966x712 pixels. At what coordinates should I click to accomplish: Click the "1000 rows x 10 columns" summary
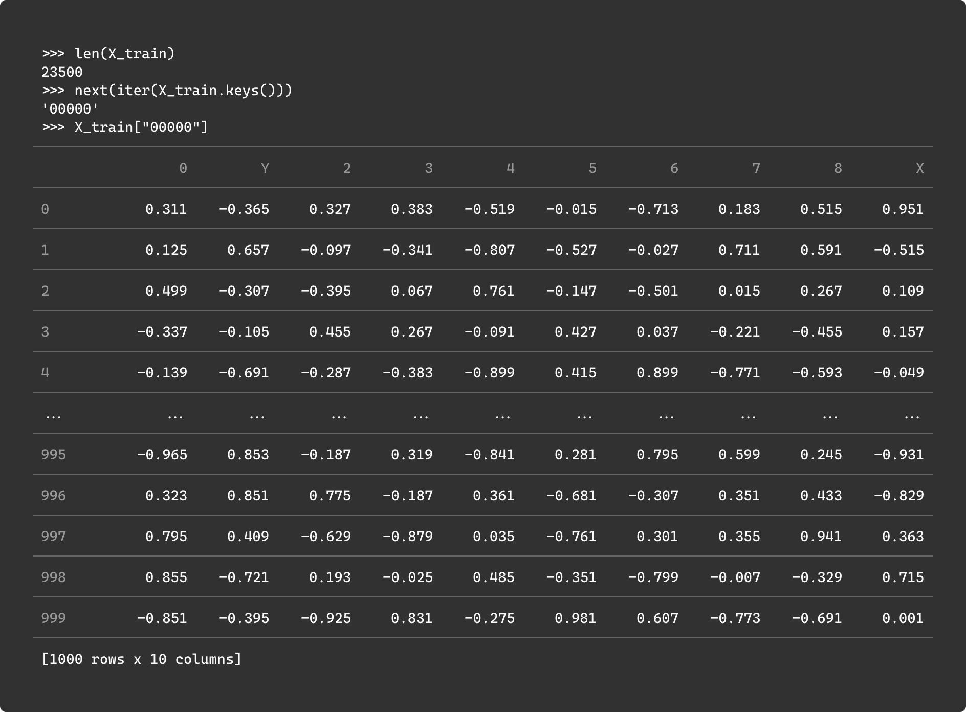tap(141, 659)
